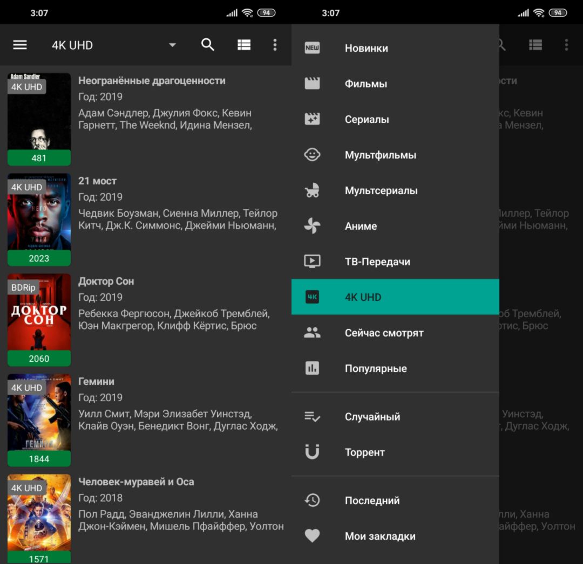Expand the 4K UHD category dropdown
Viewport: 583px width, 564px height.
(x=172, y=45)
